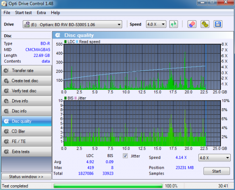Open the FE / TE test
This screenshot has height=190, width=235.
26,142
